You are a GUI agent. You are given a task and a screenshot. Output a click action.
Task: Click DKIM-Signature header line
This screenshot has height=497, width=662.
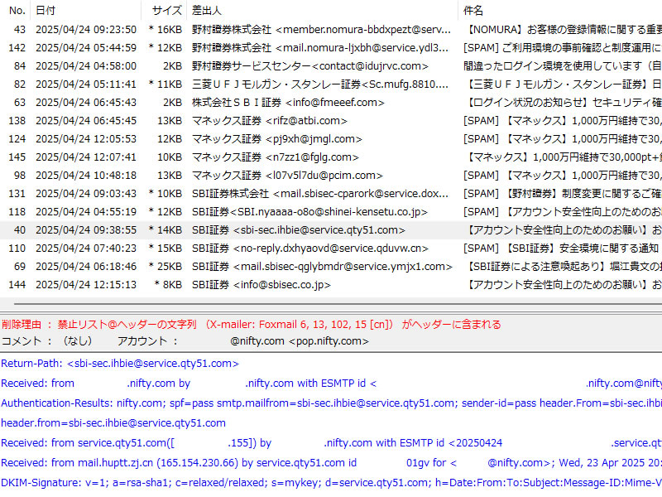point(331,482)
